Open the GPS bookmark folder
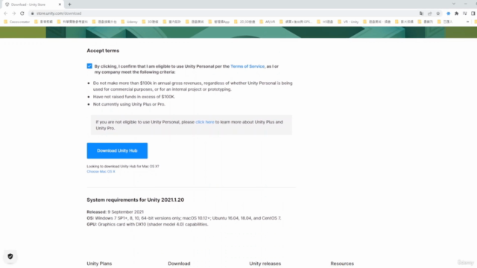Image resolution: width=477 pixels, height=268 pixels. (x=296, y=22)
